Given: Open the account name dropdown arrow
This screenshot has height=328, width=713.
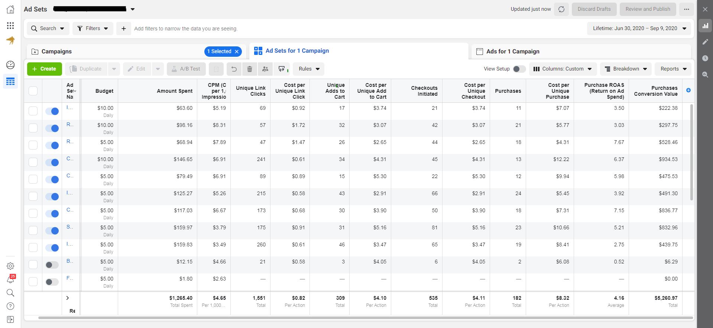Looking at the screenshot, I should (133, 9).
